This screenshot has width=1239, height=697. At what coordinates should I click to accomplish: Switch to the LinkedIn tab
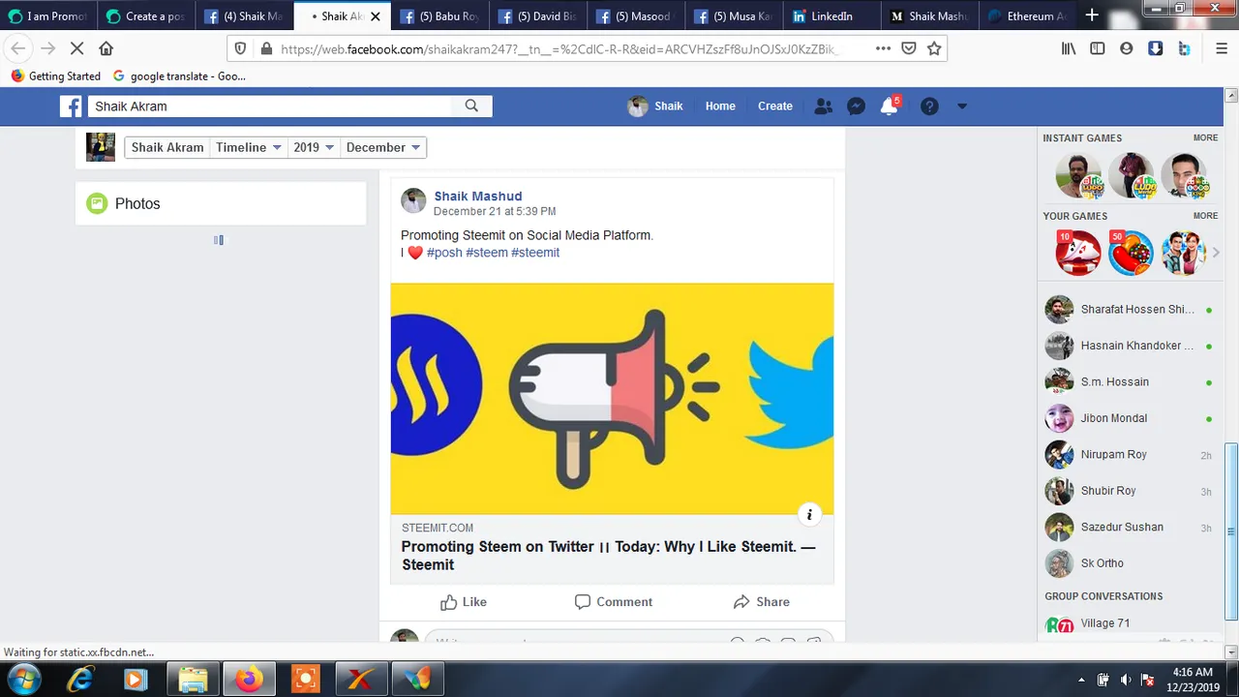832,15
